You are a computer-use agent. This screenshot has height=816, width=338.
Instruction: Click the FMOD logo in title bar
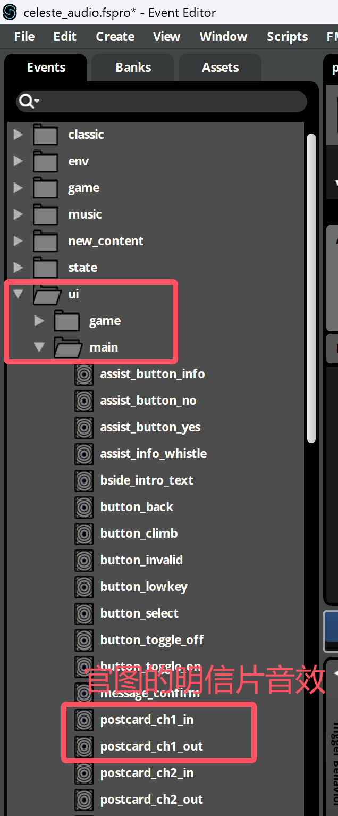pos(10,12)
